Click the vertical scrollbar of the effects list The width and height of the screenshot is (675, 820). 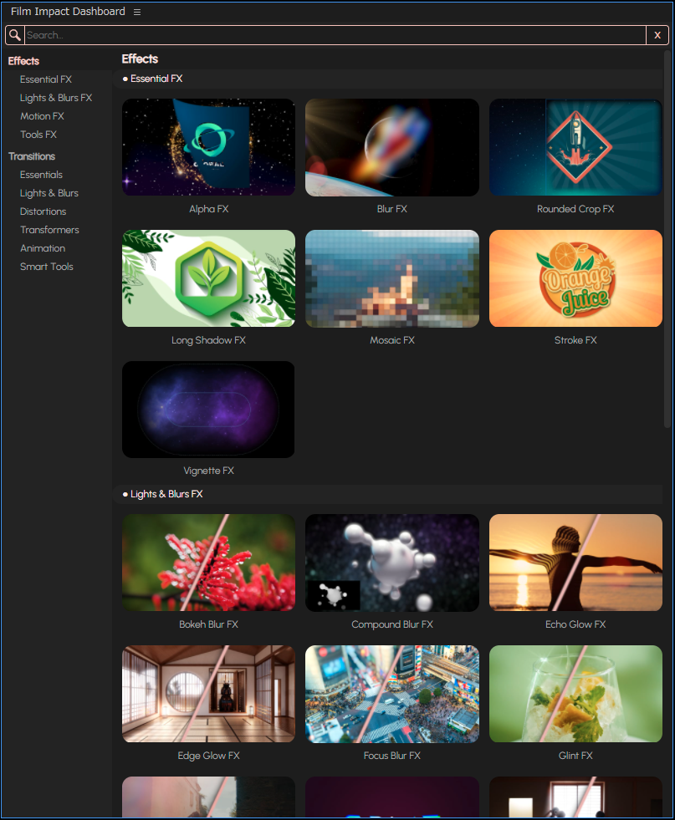pyautogui.click(x=667, y=239)
